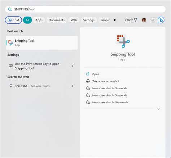The width and height of the screenshot is (171, 158).
Task: Switch to the People filter tab
Action: (x=104, y=20)
